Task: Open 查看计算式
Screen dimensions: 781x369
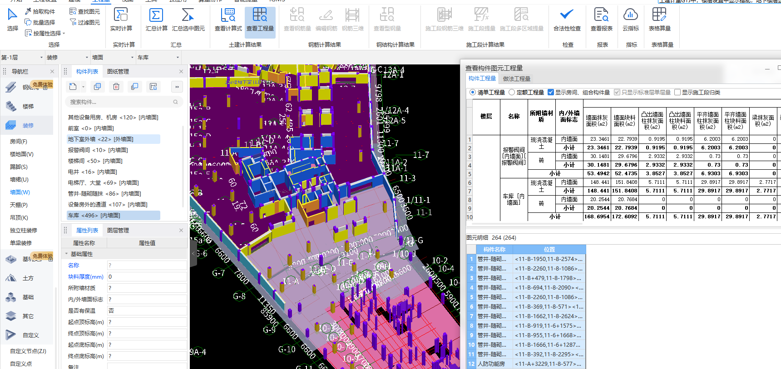Action: click(x=228, y=19)
